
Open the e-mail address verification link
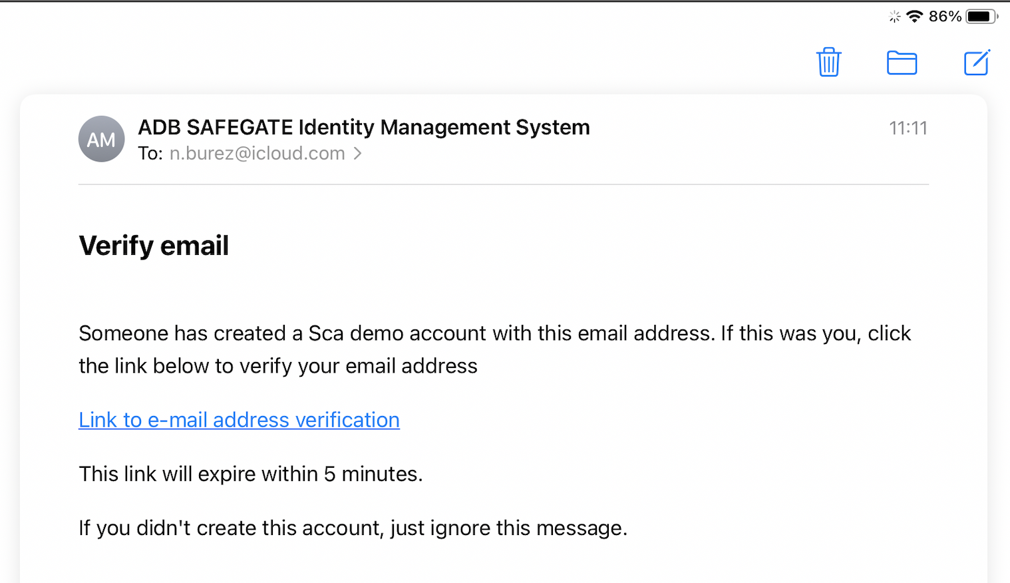click(239, 420)
